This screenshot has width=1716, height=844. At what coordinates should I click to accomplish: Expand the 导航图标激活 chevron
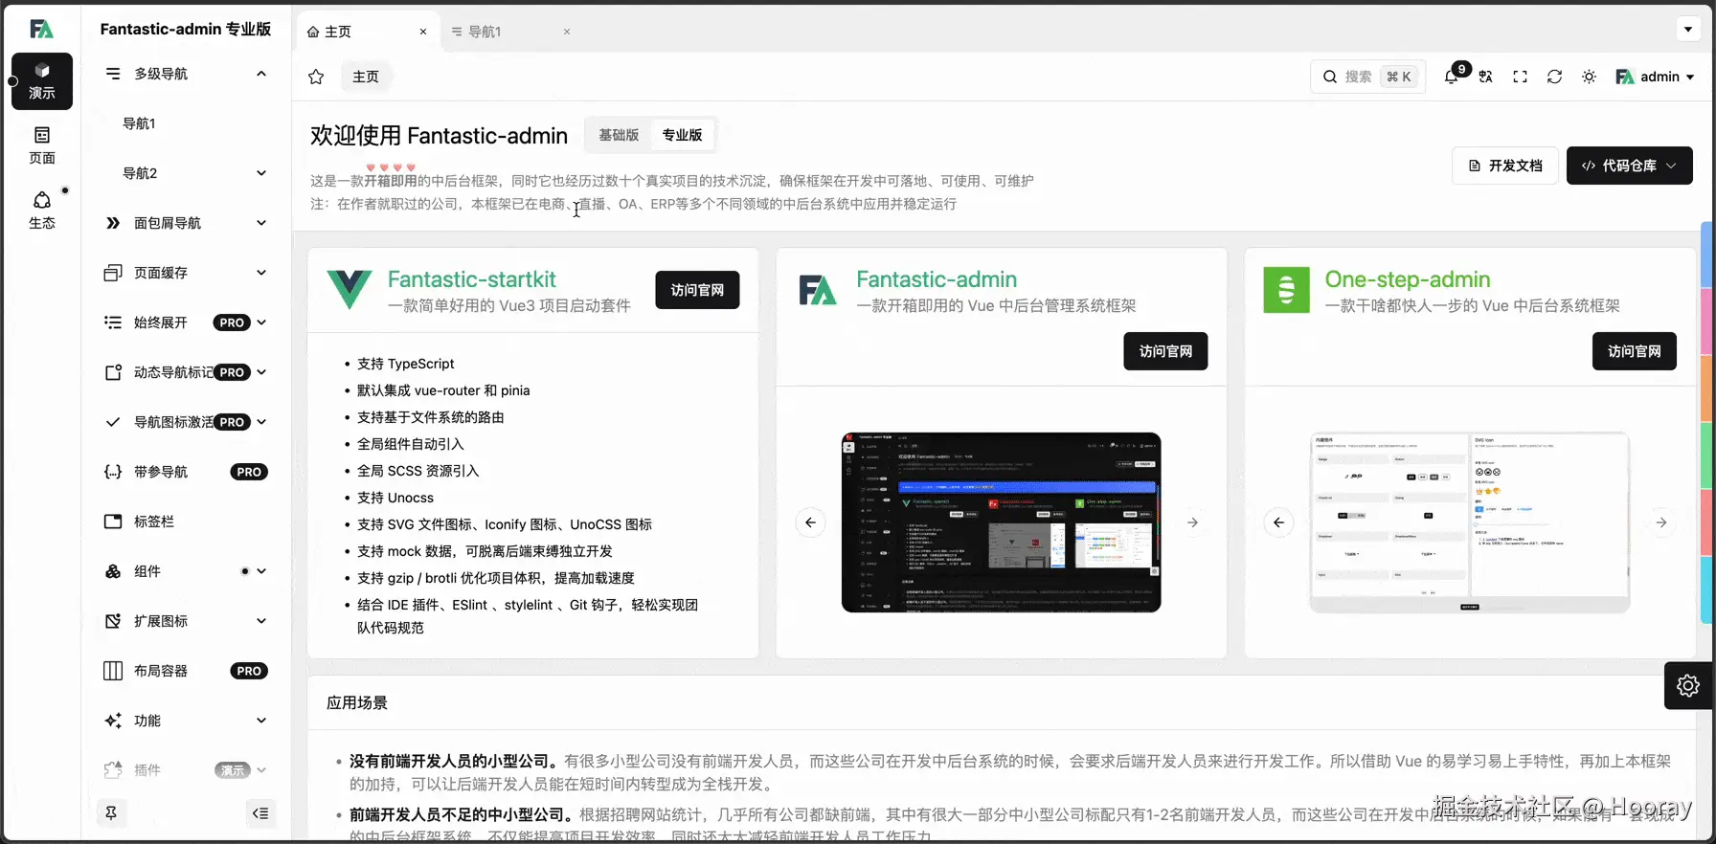click(261, 422)
